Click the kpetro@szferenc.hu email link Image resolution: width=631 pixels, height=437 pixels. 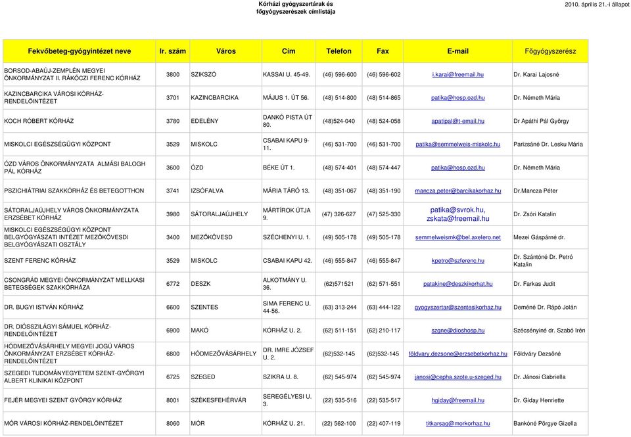tap(458, 261)
